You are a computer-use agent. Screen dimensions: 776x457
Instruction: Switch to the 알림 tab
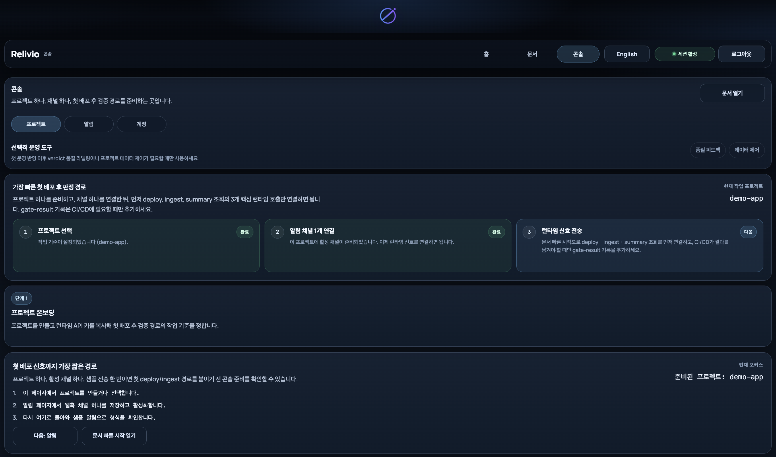point(89,124)
